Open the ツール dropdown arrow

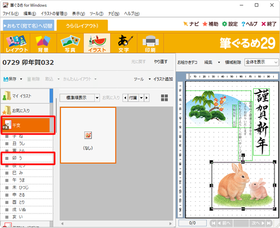click(x=150, y=79)
